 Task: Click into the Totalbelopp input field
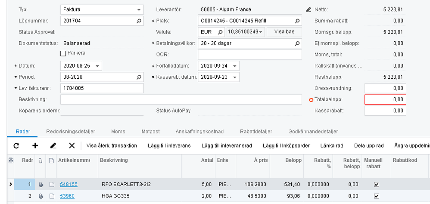point(385,99)
